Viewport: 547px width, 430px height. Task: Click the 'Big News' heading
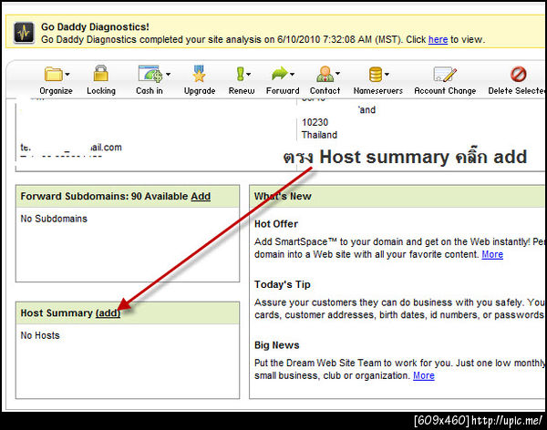276,345
